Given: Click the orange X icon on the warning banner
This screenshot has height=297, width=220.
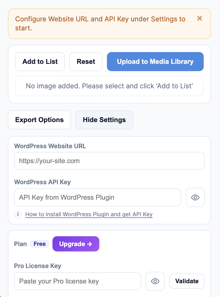Looking at the screenshot, I should pyautogui.click(x=200, y=18).
